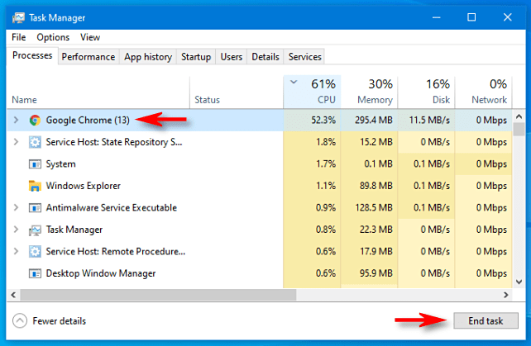Expand the Task Manager process group

(16, 230)
